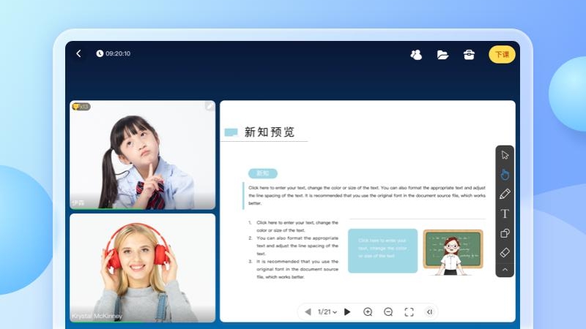The width and height of the screenshot is (586, 329).
Task: Click Krystal McKinney's video thumbnail
Action: pos(142,267)
